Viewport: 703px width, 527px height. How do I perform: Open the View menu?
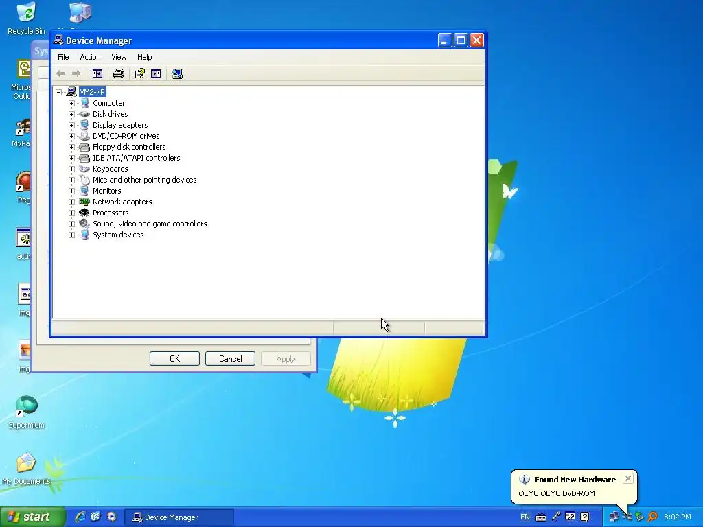coord(119,57)
